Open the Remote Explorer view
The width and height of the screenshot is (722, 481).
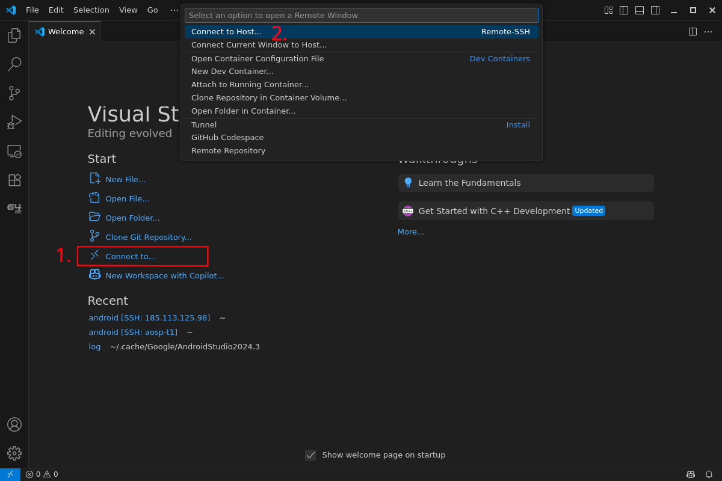click(x=14, y=151)
